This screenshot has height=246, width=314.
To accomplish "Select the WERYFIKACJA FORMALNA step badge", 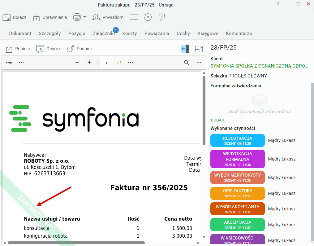I will pos(238,159).
